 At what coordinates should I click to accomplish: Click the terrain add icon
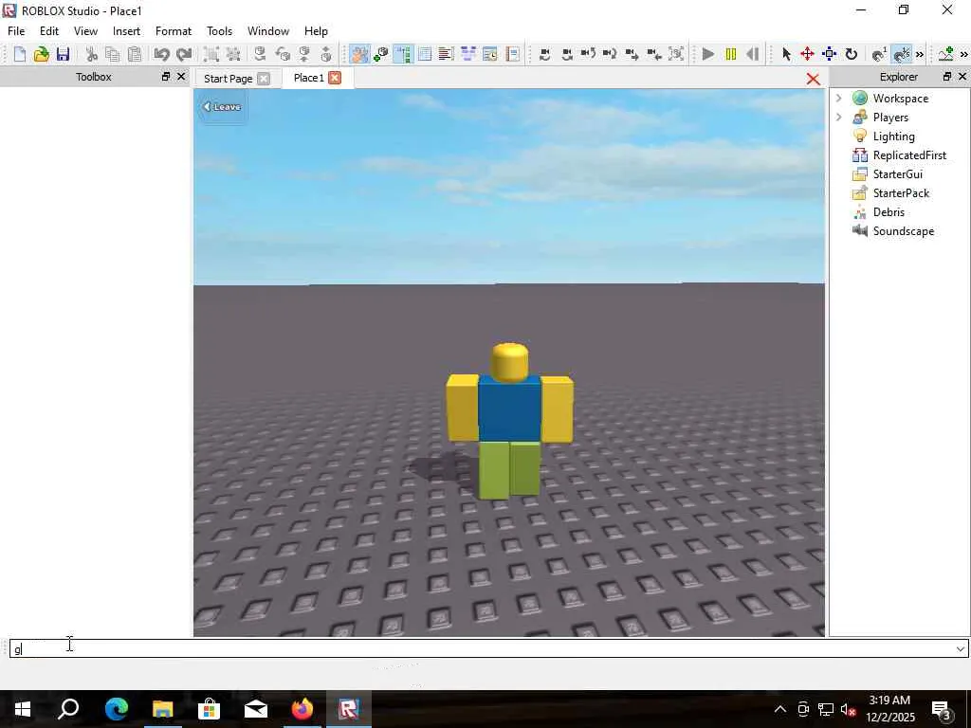point(945,54)
